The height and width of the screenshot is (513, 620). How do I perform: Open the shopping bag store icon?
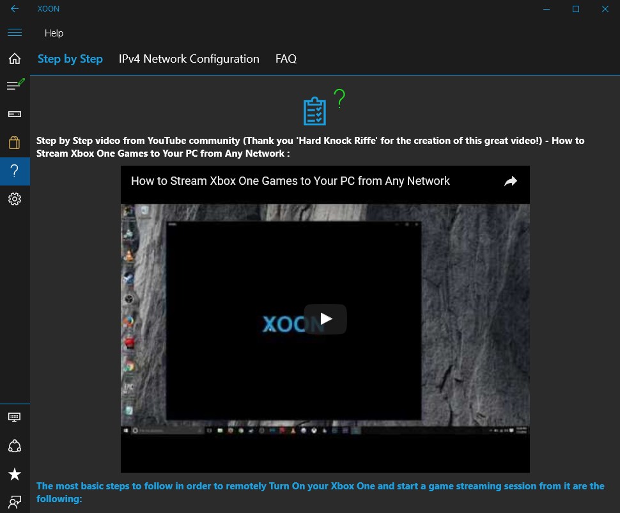(x=15, y=143)
